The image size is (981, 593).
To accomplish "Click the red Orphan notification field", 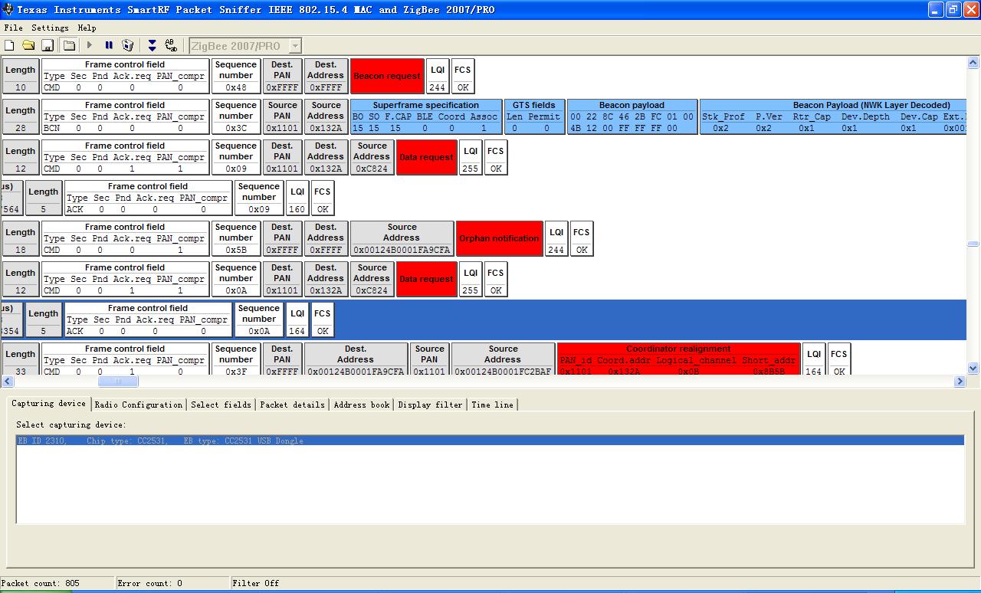I will pos(499,238).
